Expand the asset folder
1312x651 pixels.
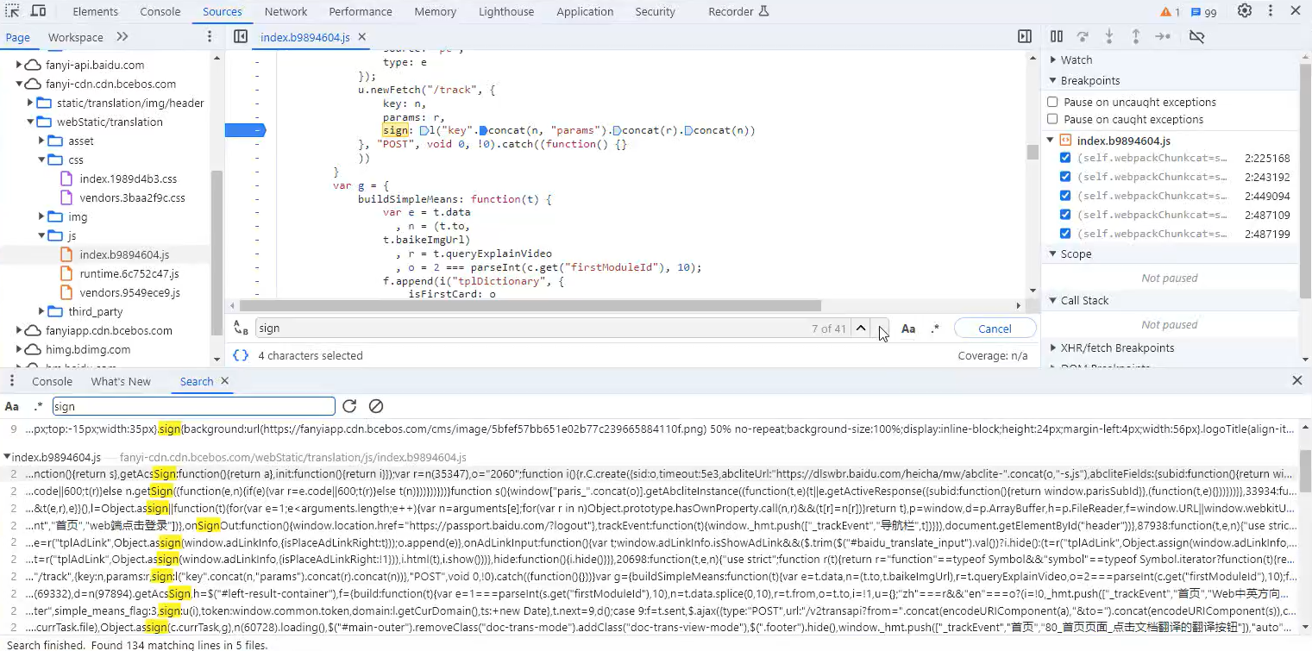tap(41, 141)
